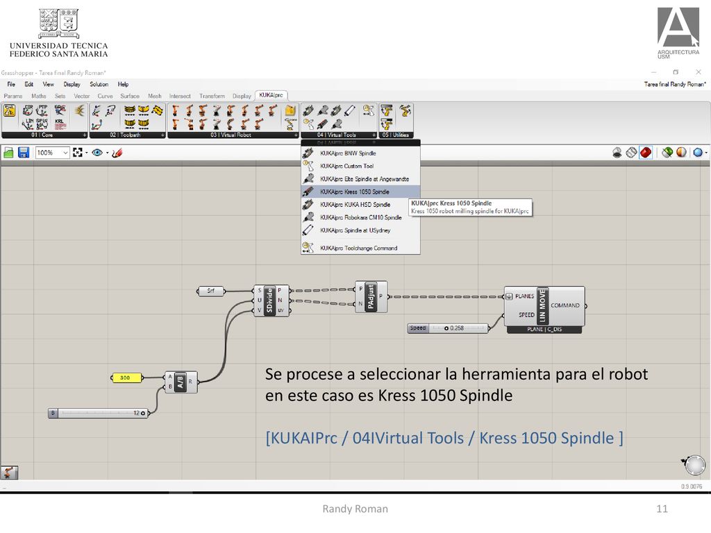
Task: Click the Preview mesh quality blue icon
Action: click(698, 153)
